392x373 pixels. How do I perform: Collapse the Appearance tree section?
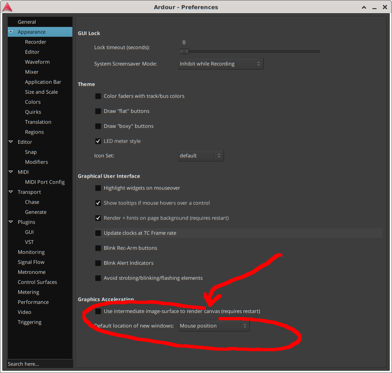pyautogui.click(x=11, y=32)
